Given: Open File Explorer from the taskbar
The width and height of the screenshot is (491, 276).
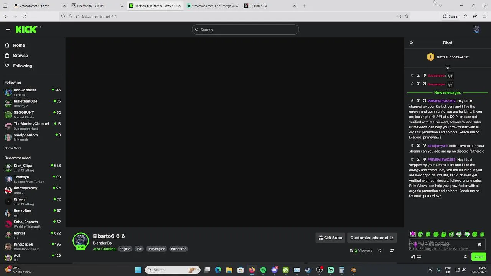Looking at the screenshot, I should pyautogui.click(x=229, y=270).
